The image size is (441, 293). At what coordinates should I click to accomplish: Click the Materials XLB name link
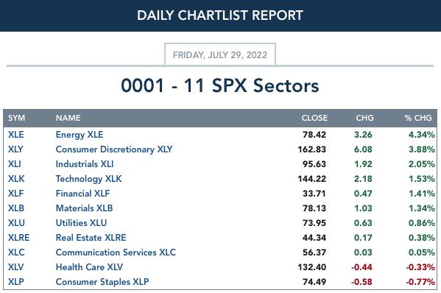pos(84,208)
